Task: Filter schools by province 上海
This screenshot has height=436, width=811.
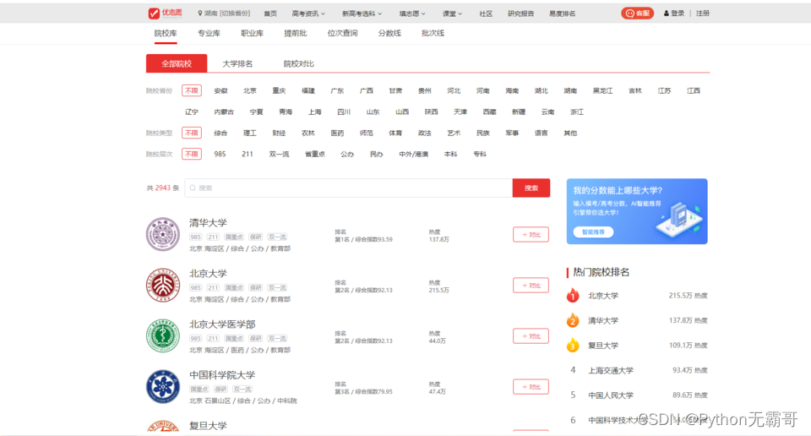Action: tap(314, 112)
